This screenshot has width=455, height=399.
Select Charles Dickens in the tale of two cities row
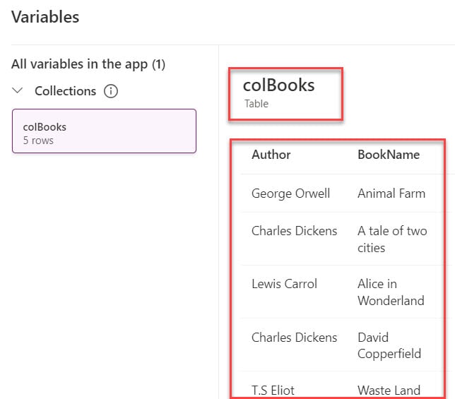(294, 231)
